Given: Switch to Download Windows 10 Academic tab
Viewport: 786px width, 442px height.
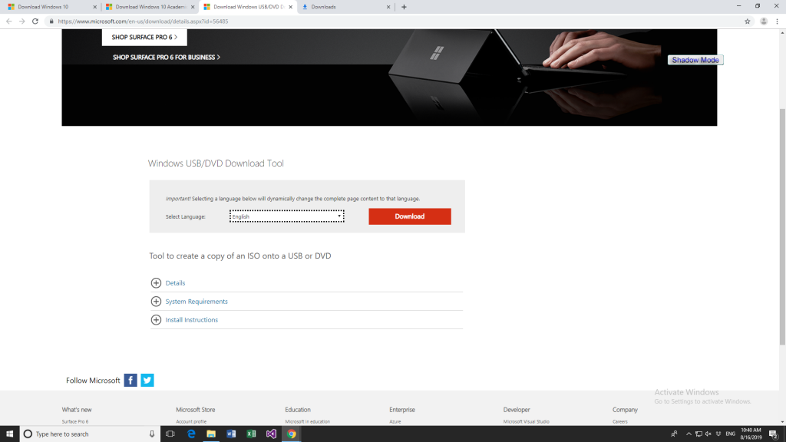Looking at the screenshot, I should click(x=150, y=7).
